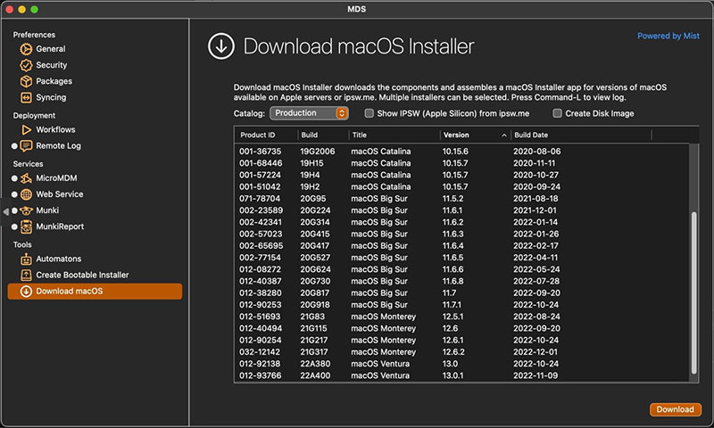Select the Packages box icon
The image size is (714, 428).
[26, 81]
